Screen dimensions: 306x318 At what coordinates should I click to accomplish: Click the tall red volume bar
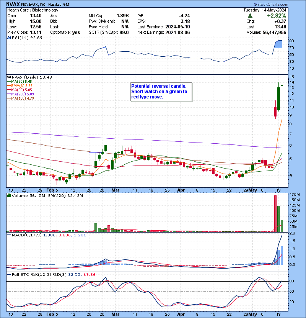coord(275,213)
